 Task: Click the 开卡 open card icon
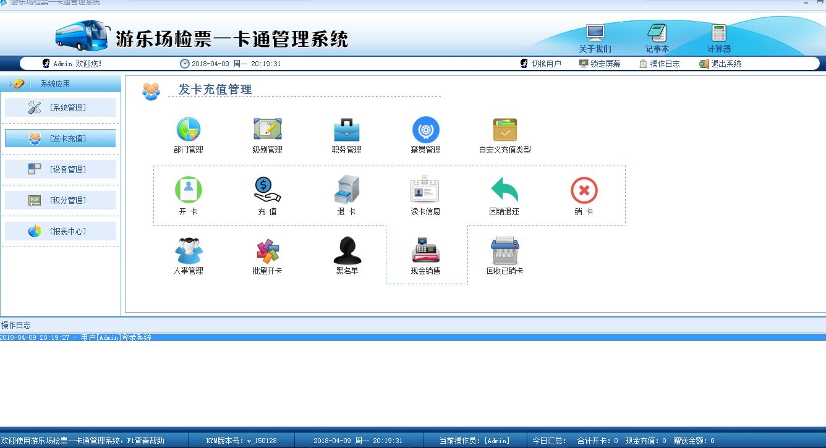click(189, 190)
